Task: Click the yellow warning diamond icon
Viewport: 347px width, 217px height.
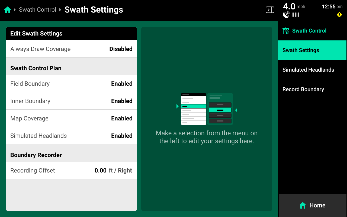Action: pos(339,15)
